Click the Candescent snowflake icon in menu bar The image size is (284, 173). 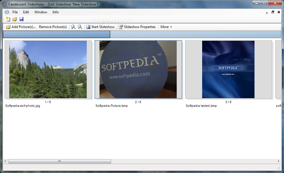pyautogui.click(x=7, y=12)
